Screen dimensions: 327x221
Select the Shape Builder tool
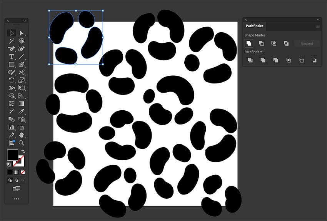[x=12, y=96]
